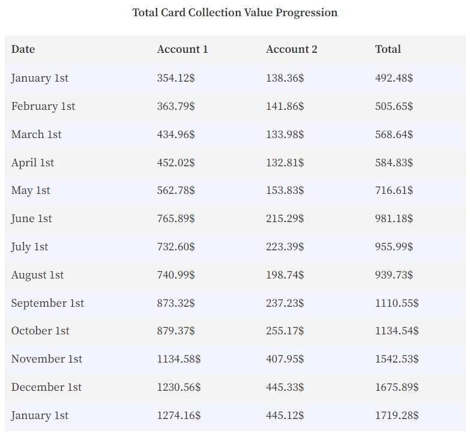
Task: Click the February 1st date cell
Action: point(43,106)
